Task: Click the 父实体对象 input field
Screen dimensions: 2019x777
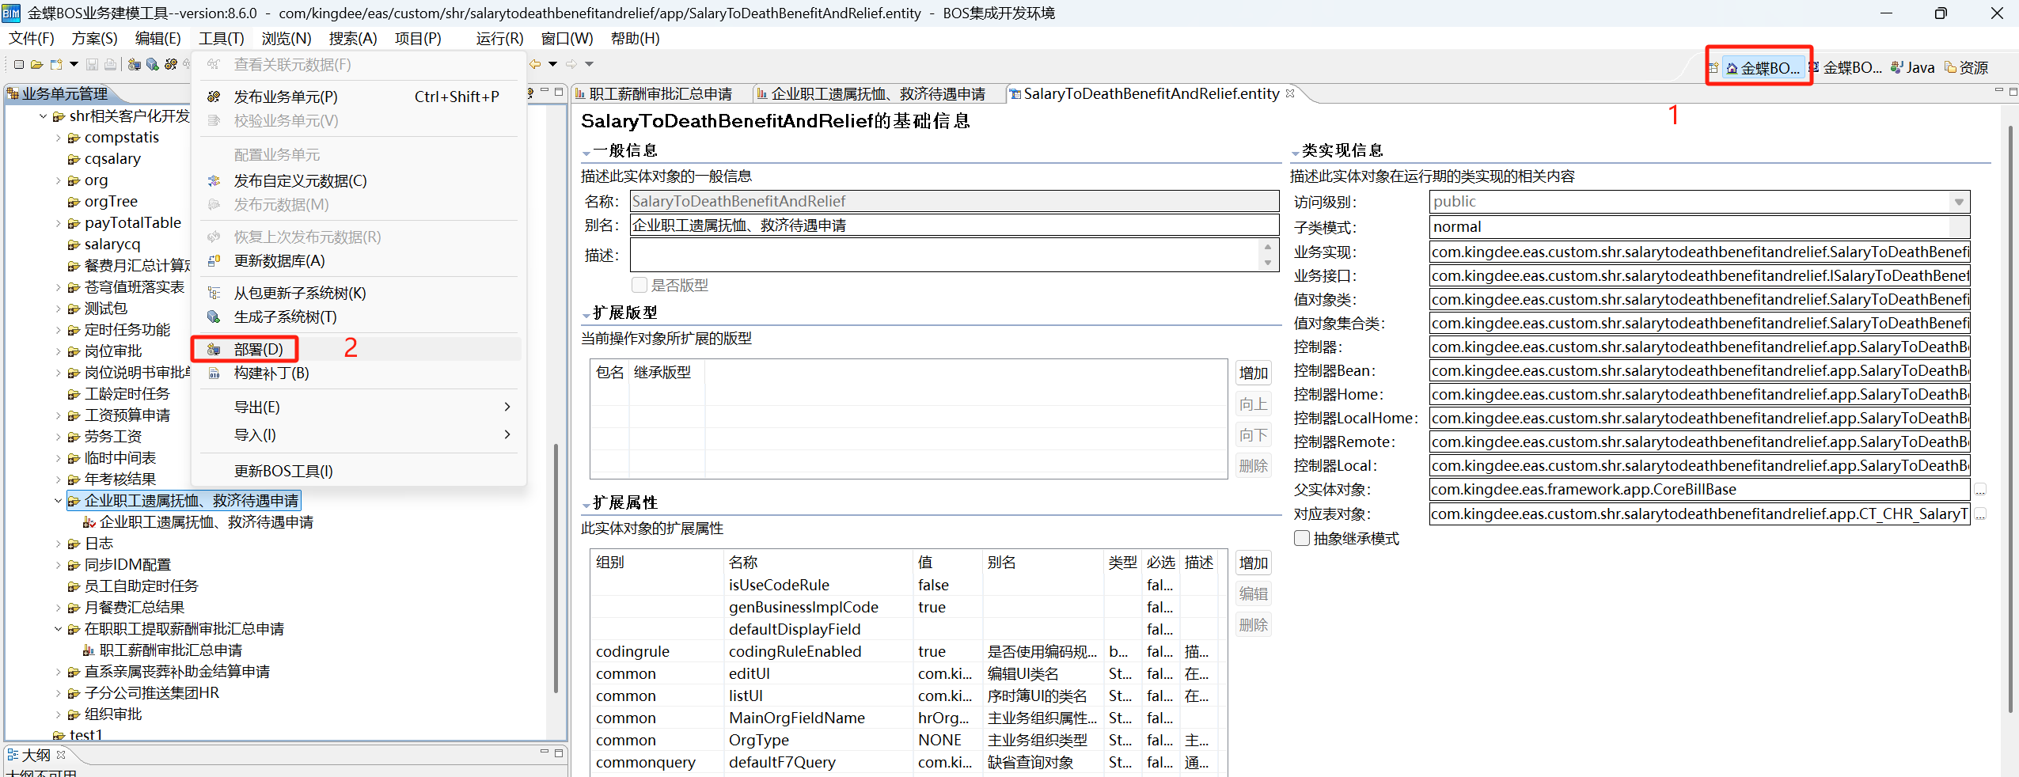Action: 1699,490
